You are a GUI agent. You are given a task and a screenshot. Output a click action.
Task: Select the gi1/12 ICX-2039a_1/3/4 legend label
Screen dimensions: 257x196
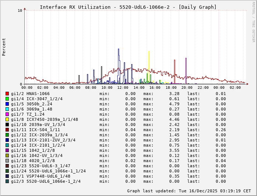39,135
